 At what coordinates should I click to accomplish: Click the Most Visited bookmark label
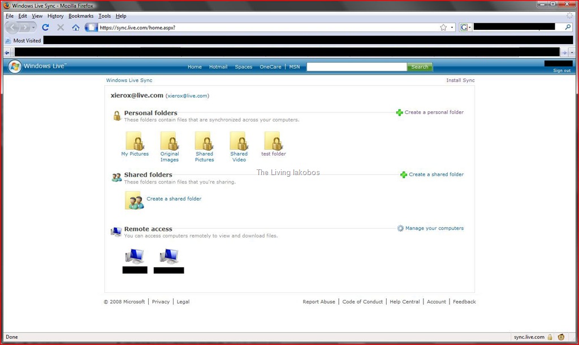click(27, 41)
